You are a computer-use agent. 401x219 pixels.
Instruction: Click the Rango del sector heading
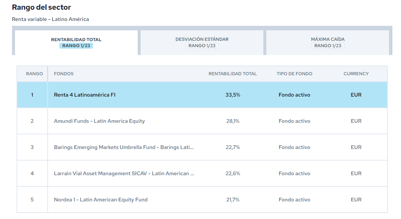[x=41, y=7]
